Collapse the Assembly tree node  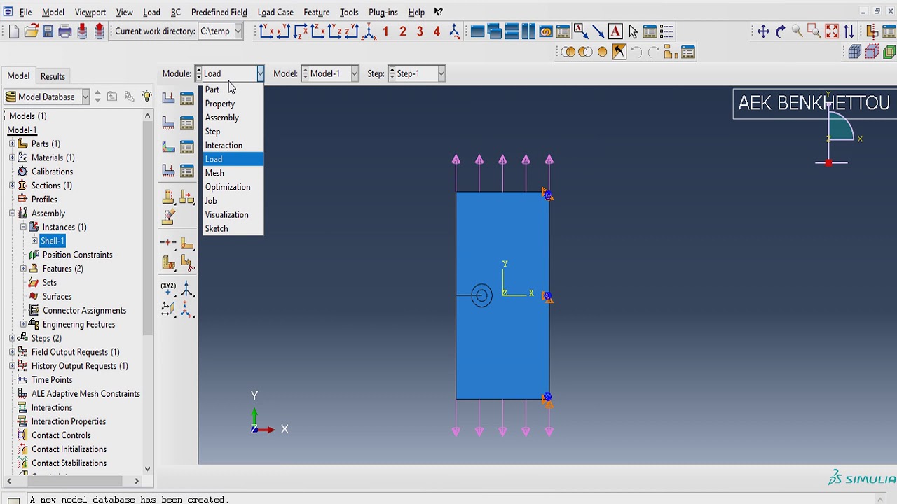coord(12,213)
